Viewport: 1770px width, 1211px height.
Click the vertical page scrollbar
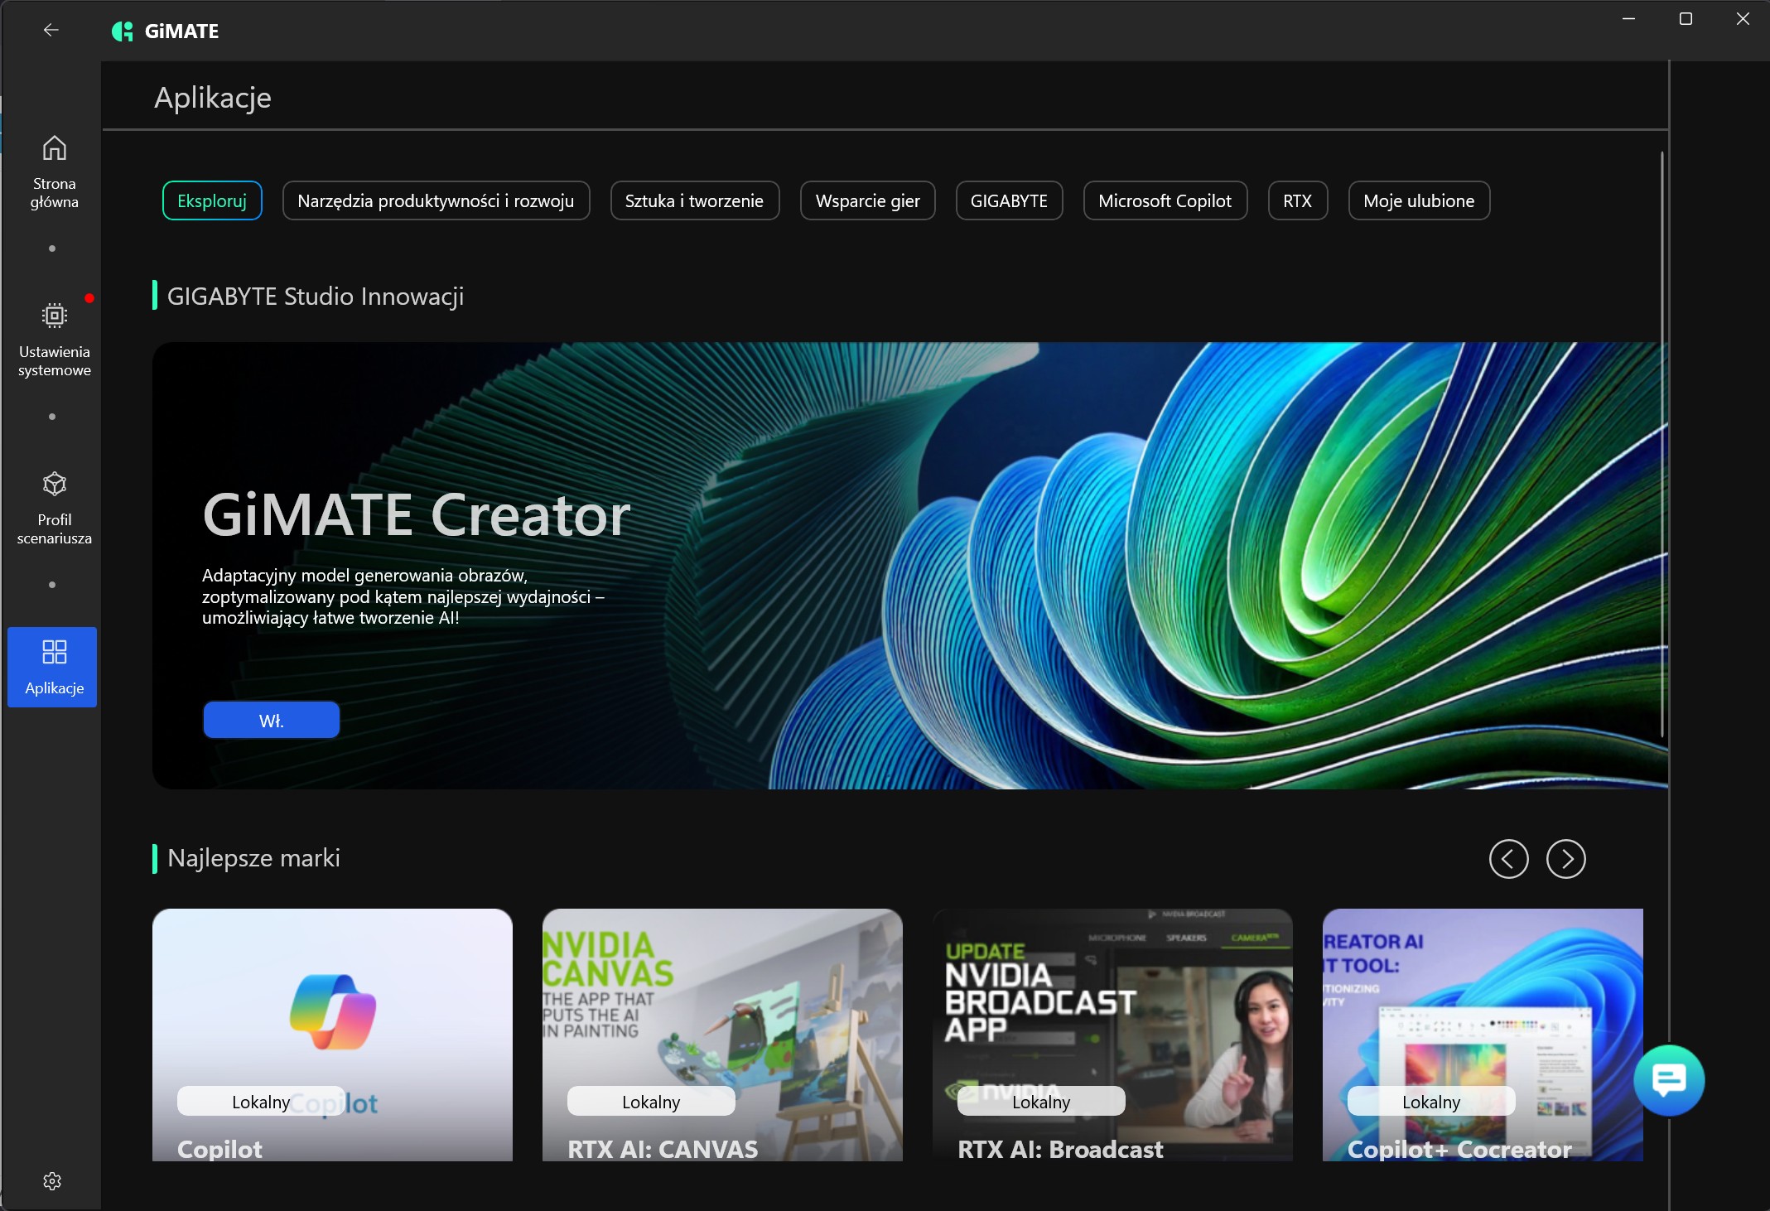[1661, 443]
